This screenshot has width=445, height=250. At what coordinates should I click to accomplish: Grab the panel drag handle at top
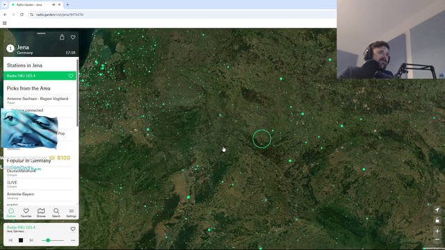click(x=41, y=33)
